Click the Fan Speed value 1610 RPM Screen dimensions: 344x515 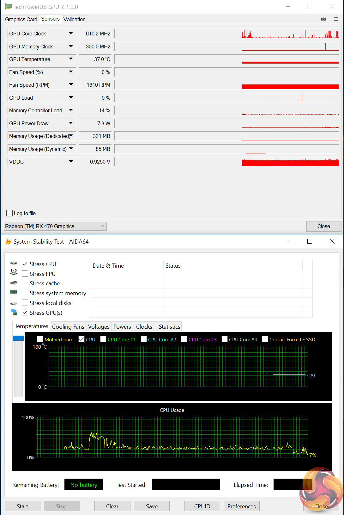(x=95, y=85)
